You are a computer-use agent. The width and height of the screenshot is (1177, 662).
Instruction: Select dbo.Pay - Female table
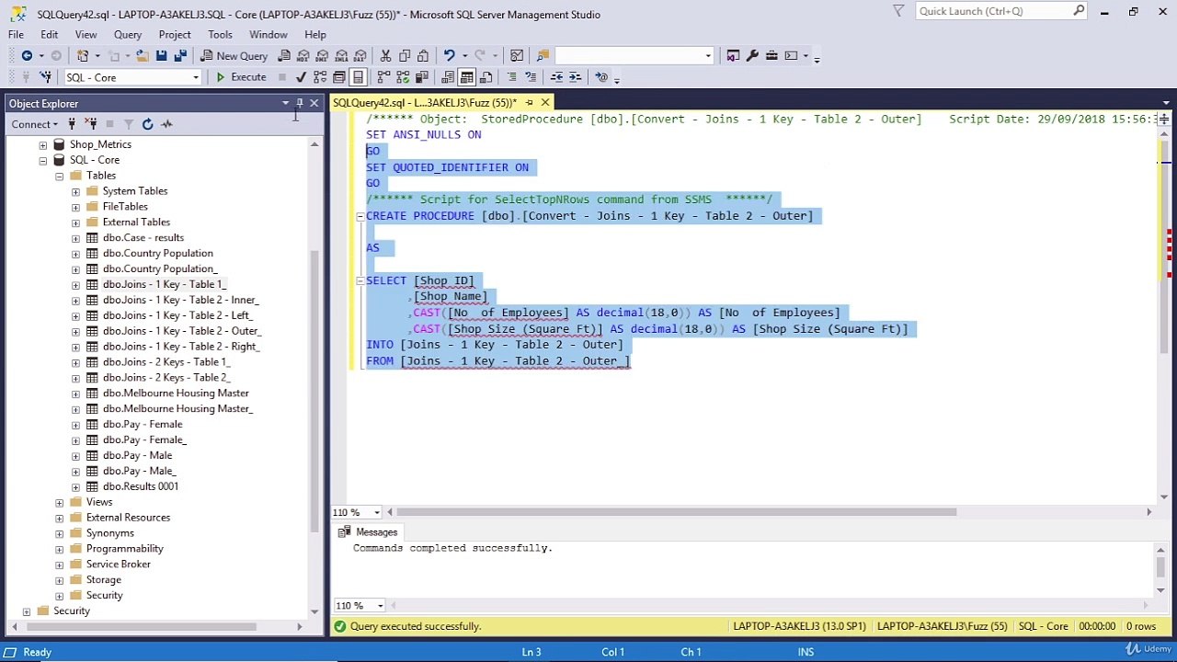(143, 424)
